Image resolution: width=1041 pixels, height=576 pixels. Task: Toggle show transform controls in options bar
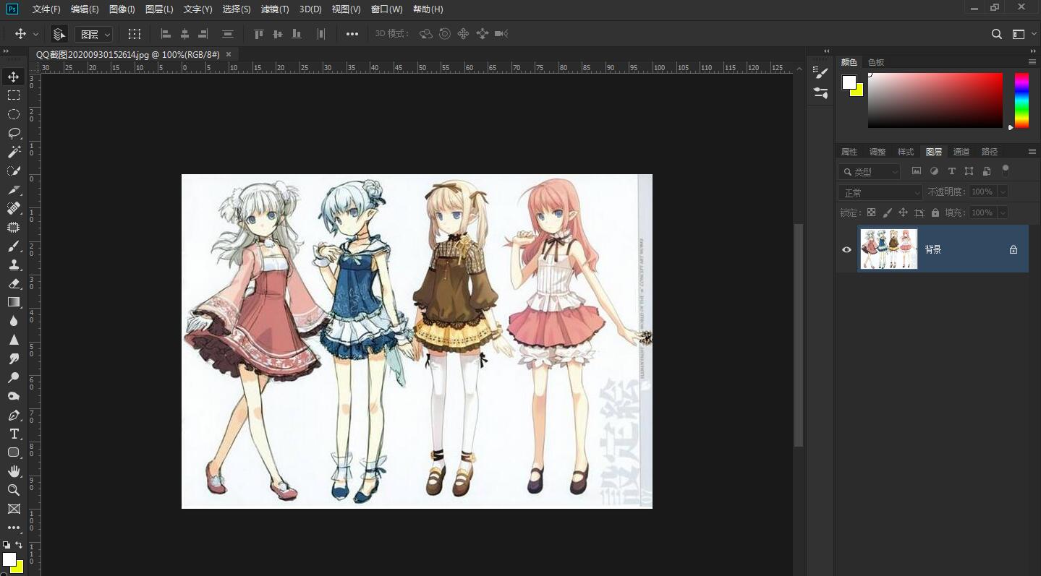coord(135,34)
